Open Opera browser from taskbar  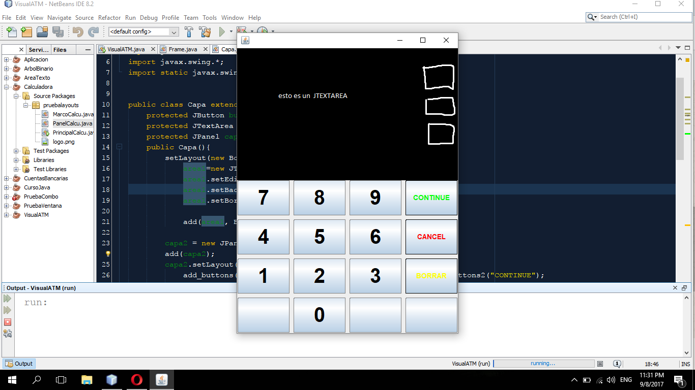pyautogui.click(x=136, y=379)
